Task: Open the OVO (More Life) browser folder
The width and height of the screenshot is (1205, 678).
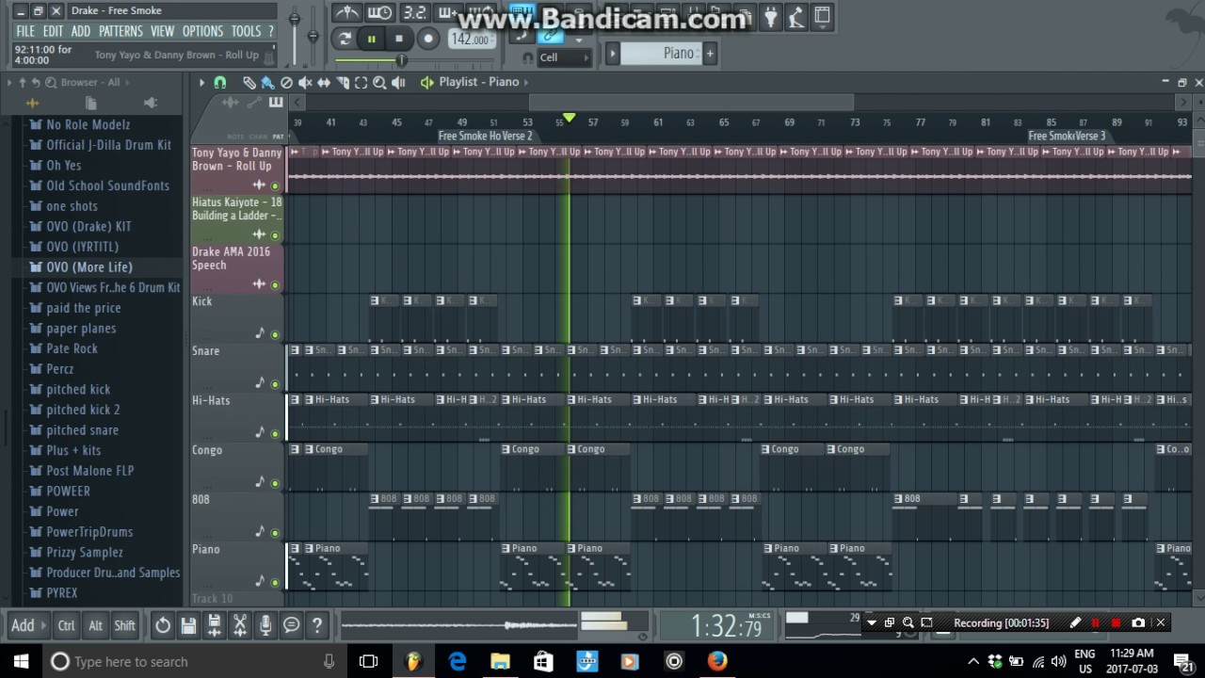Action: 89,267
